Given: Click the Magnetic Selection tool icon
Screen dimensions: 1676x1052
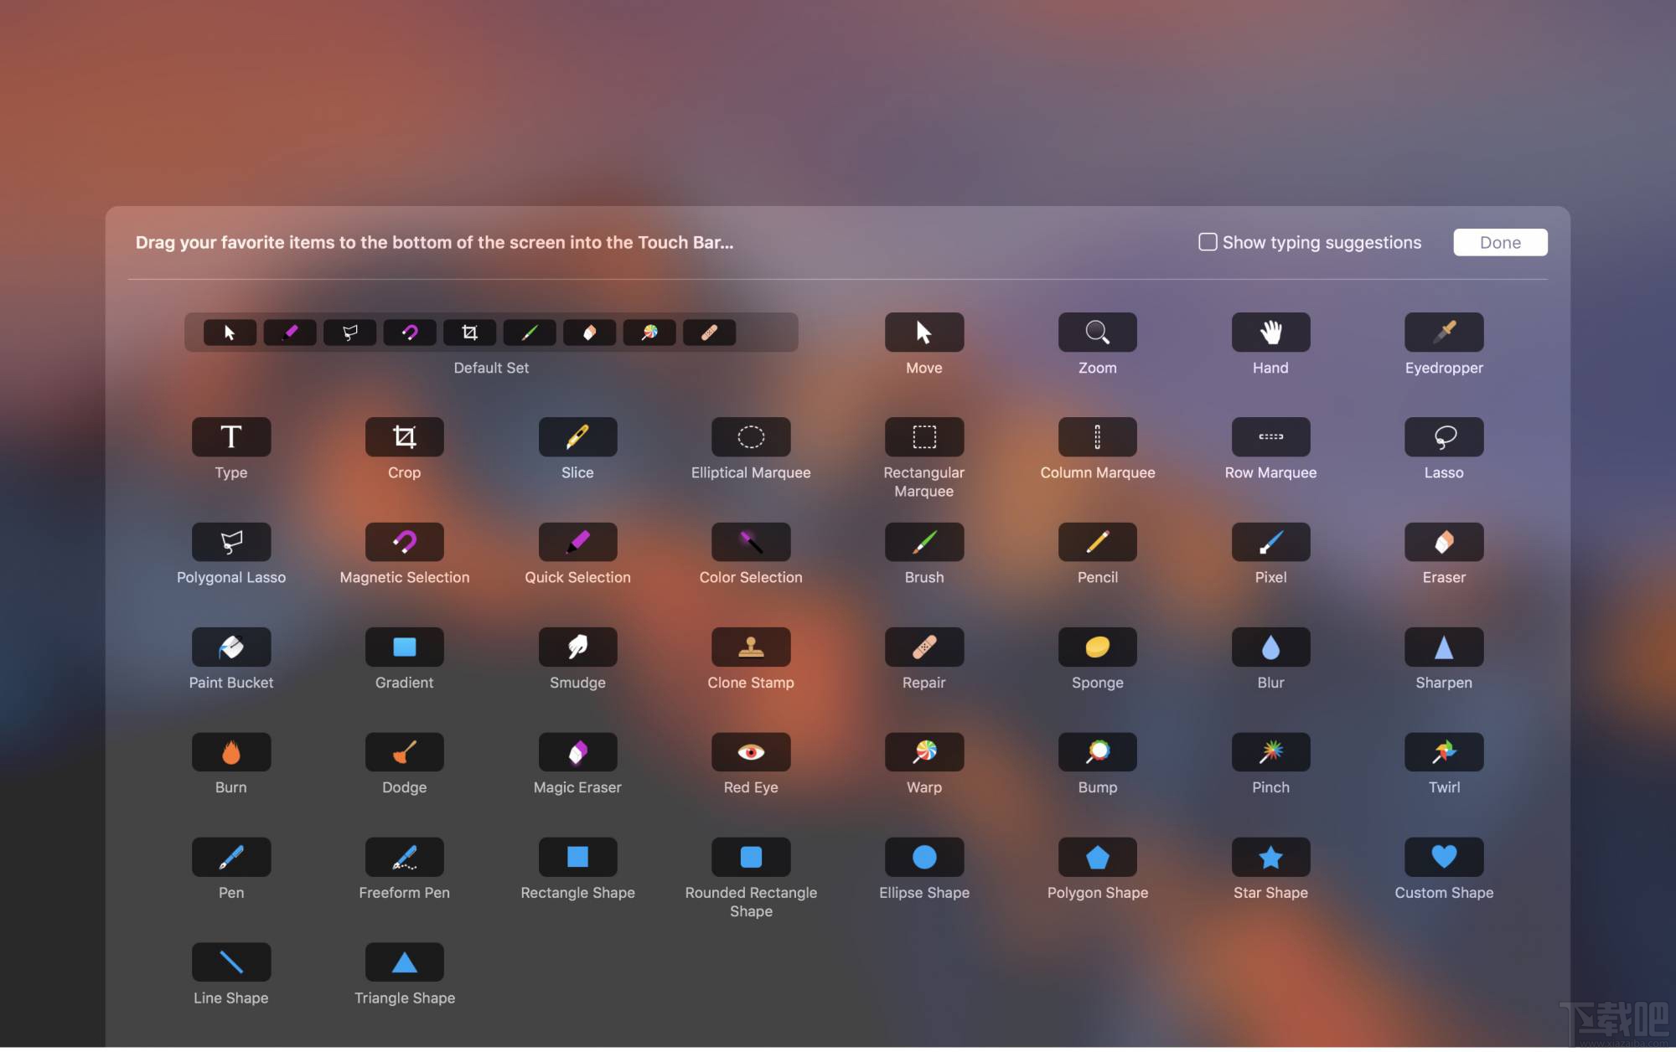Looking at the screenshot, I should pos(404,542).
